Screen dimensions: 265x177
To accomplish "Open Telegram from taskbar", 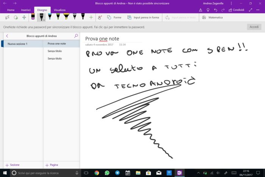I will (x=117, y=173).
